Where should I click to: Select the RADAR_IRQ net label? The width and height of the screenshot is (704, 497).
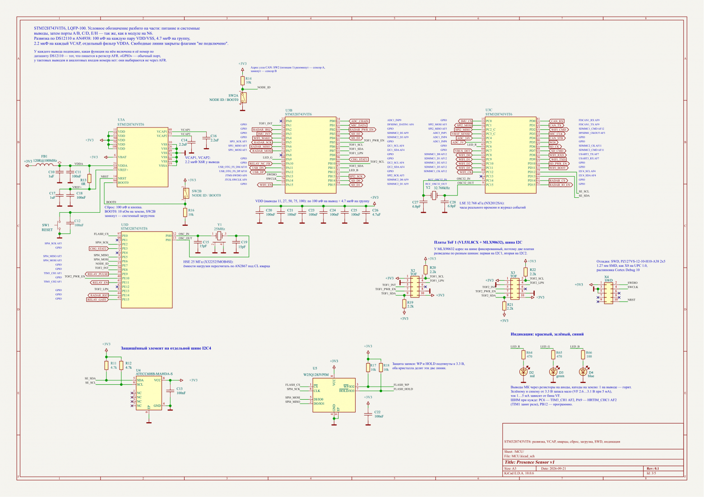coord(262,130)
